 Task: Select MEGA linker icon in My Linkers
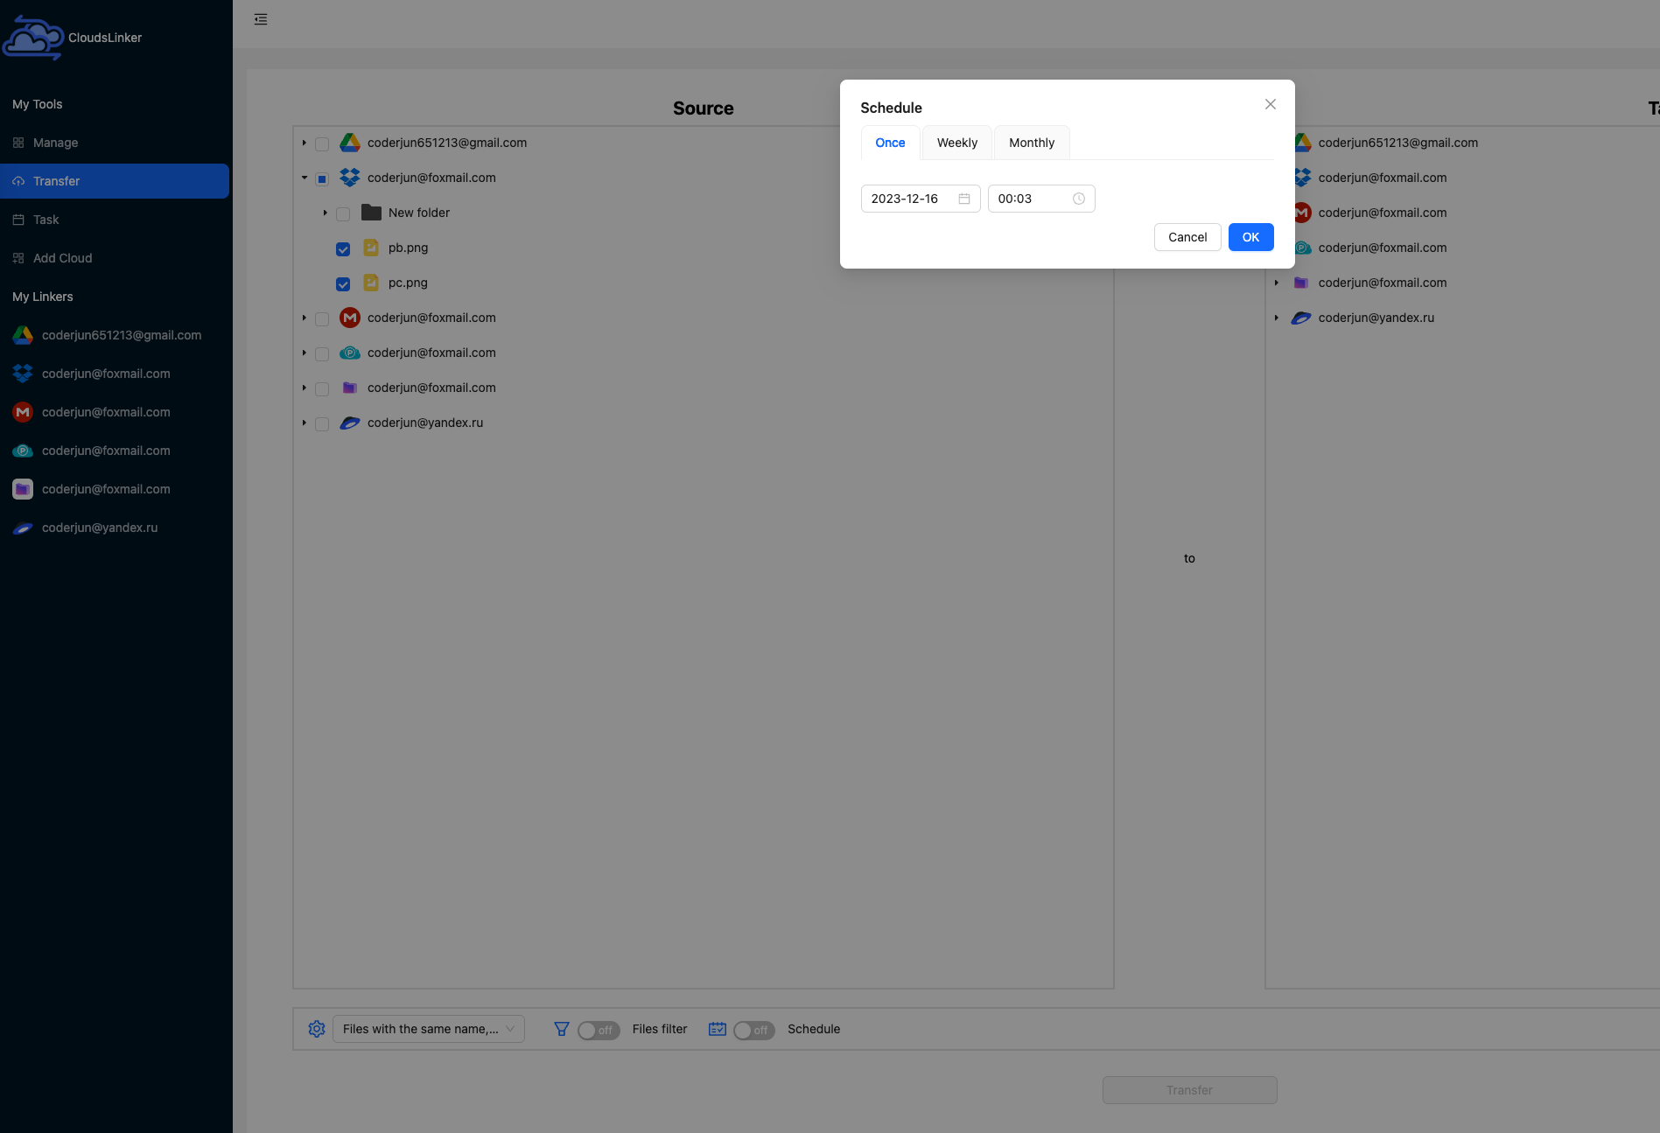pyautogui.click(x=23, y=412)
